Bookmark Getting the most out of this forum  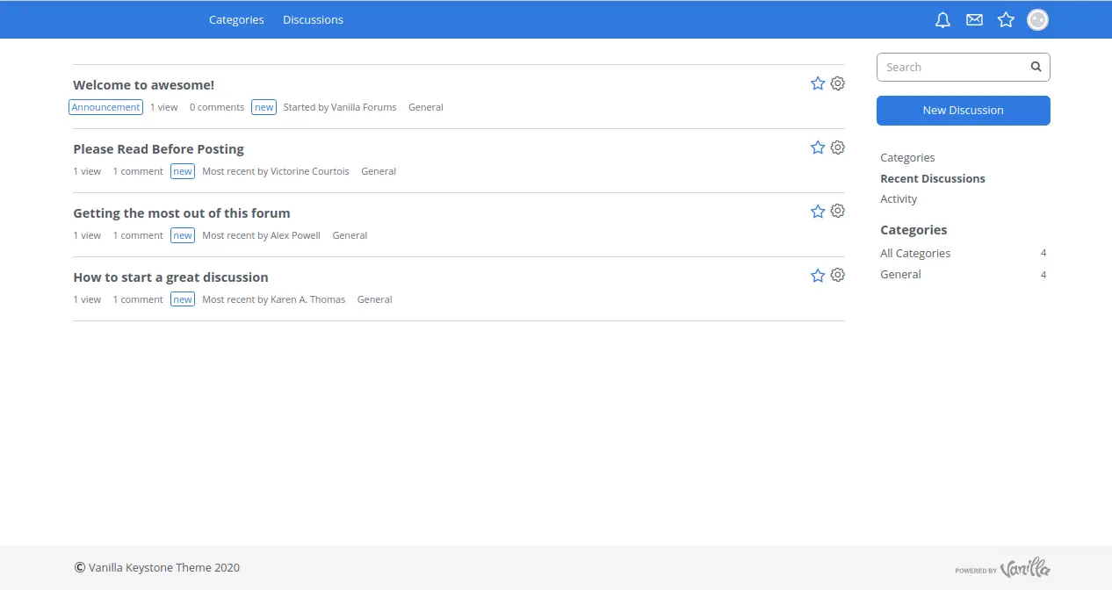point(818,211)
